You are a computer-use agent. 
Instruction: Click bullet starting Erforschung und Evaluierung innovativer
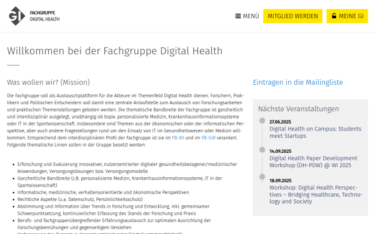tap(127, 168)
